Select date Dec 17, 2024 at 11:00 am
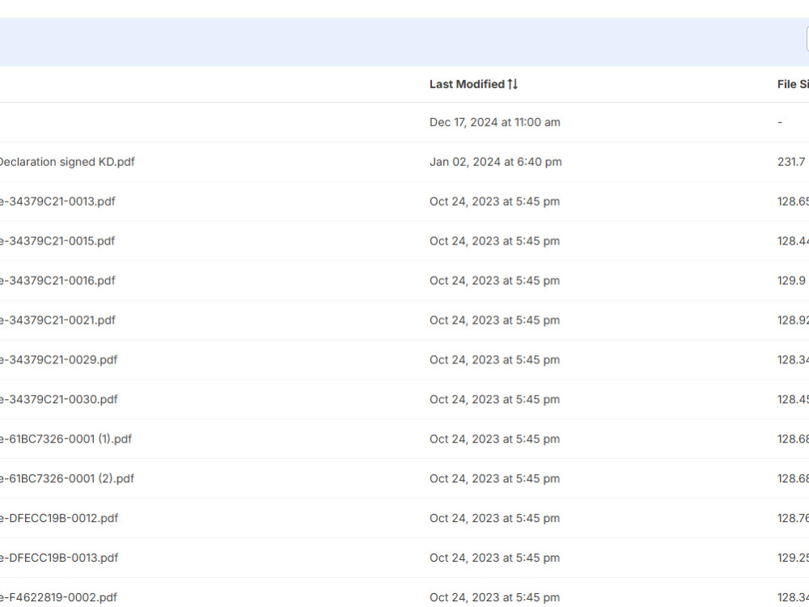The height and width of the screenshot is (607, 809). (495, 122)
